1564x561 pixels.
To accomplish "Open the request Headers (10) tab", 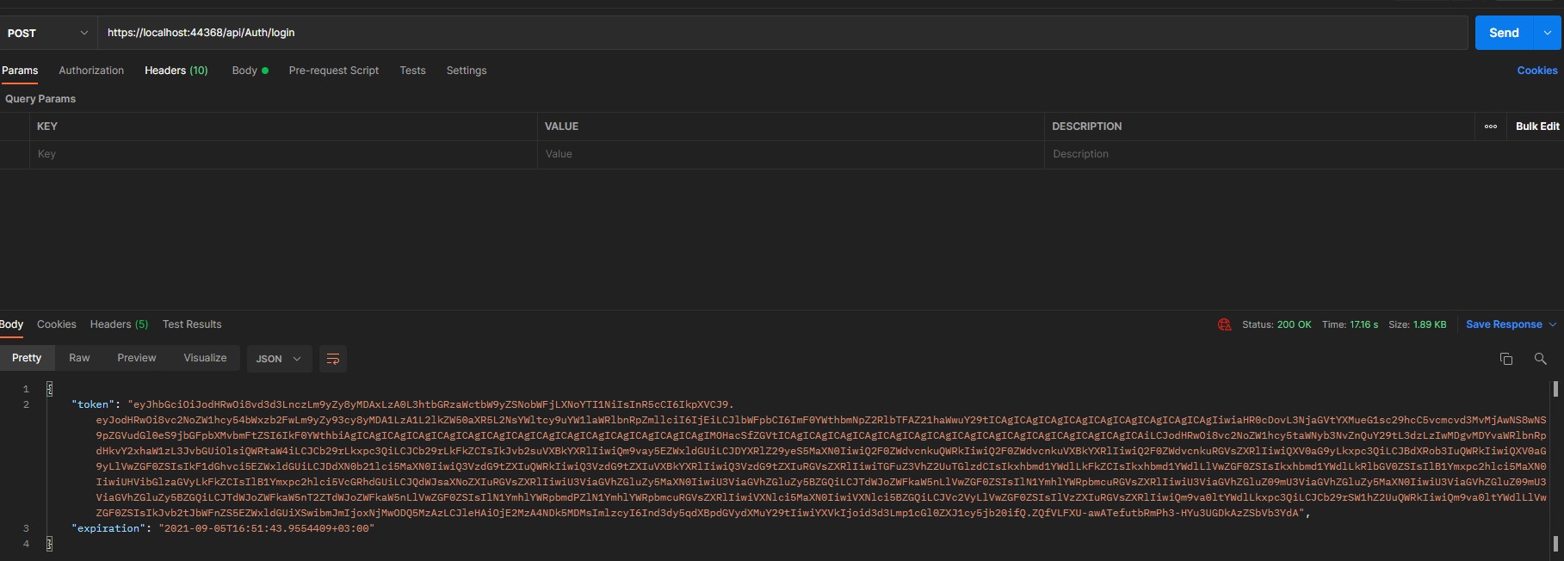I will (x=176, y=71).
